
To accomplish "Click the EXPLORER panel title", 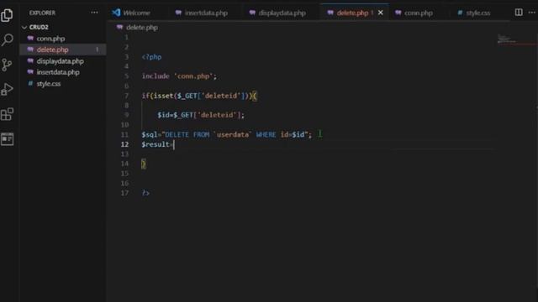I will 42,13.
